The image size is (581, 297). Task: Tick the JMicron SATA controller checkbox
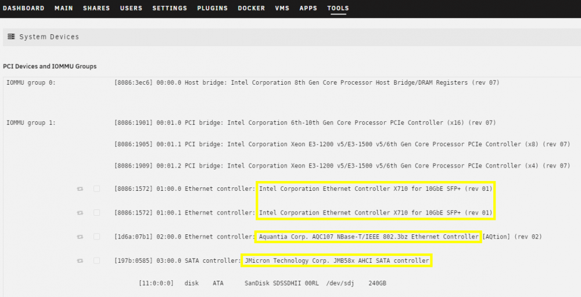click(x=96, y=261)
